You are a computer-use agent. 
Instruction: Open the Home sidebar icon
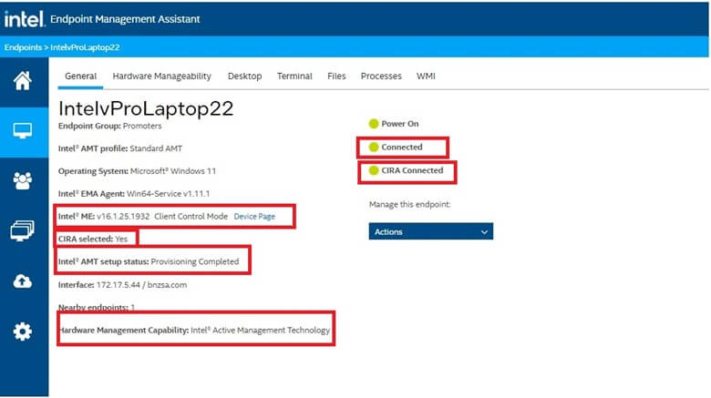coord(22,81)
